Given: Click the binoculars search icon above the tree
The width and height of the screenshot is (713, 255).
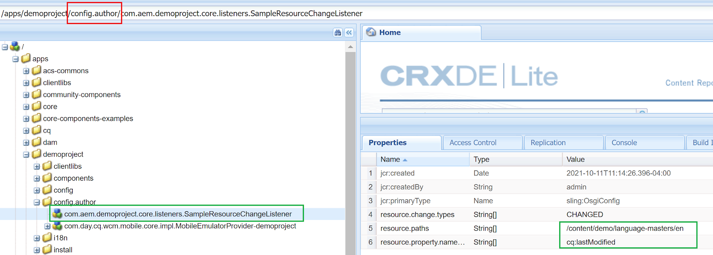Looking at the screenshot, I should 338,32.
